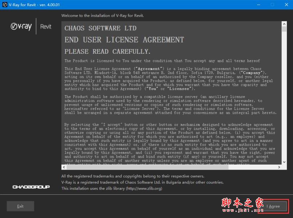
Task: Click the PLEASE READ CAREFULLY text
Action: (108, 52)
